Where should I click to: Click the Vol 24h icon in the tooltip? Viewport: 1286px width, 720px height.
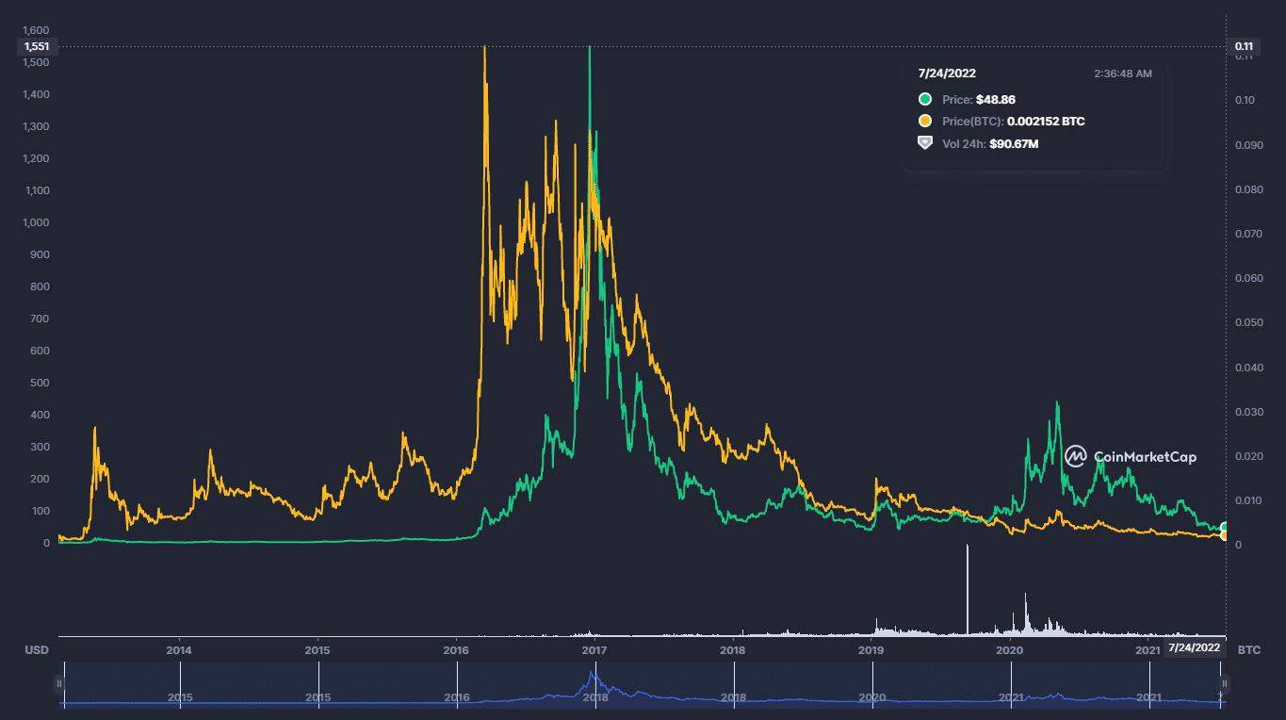(x=925, y=143)
